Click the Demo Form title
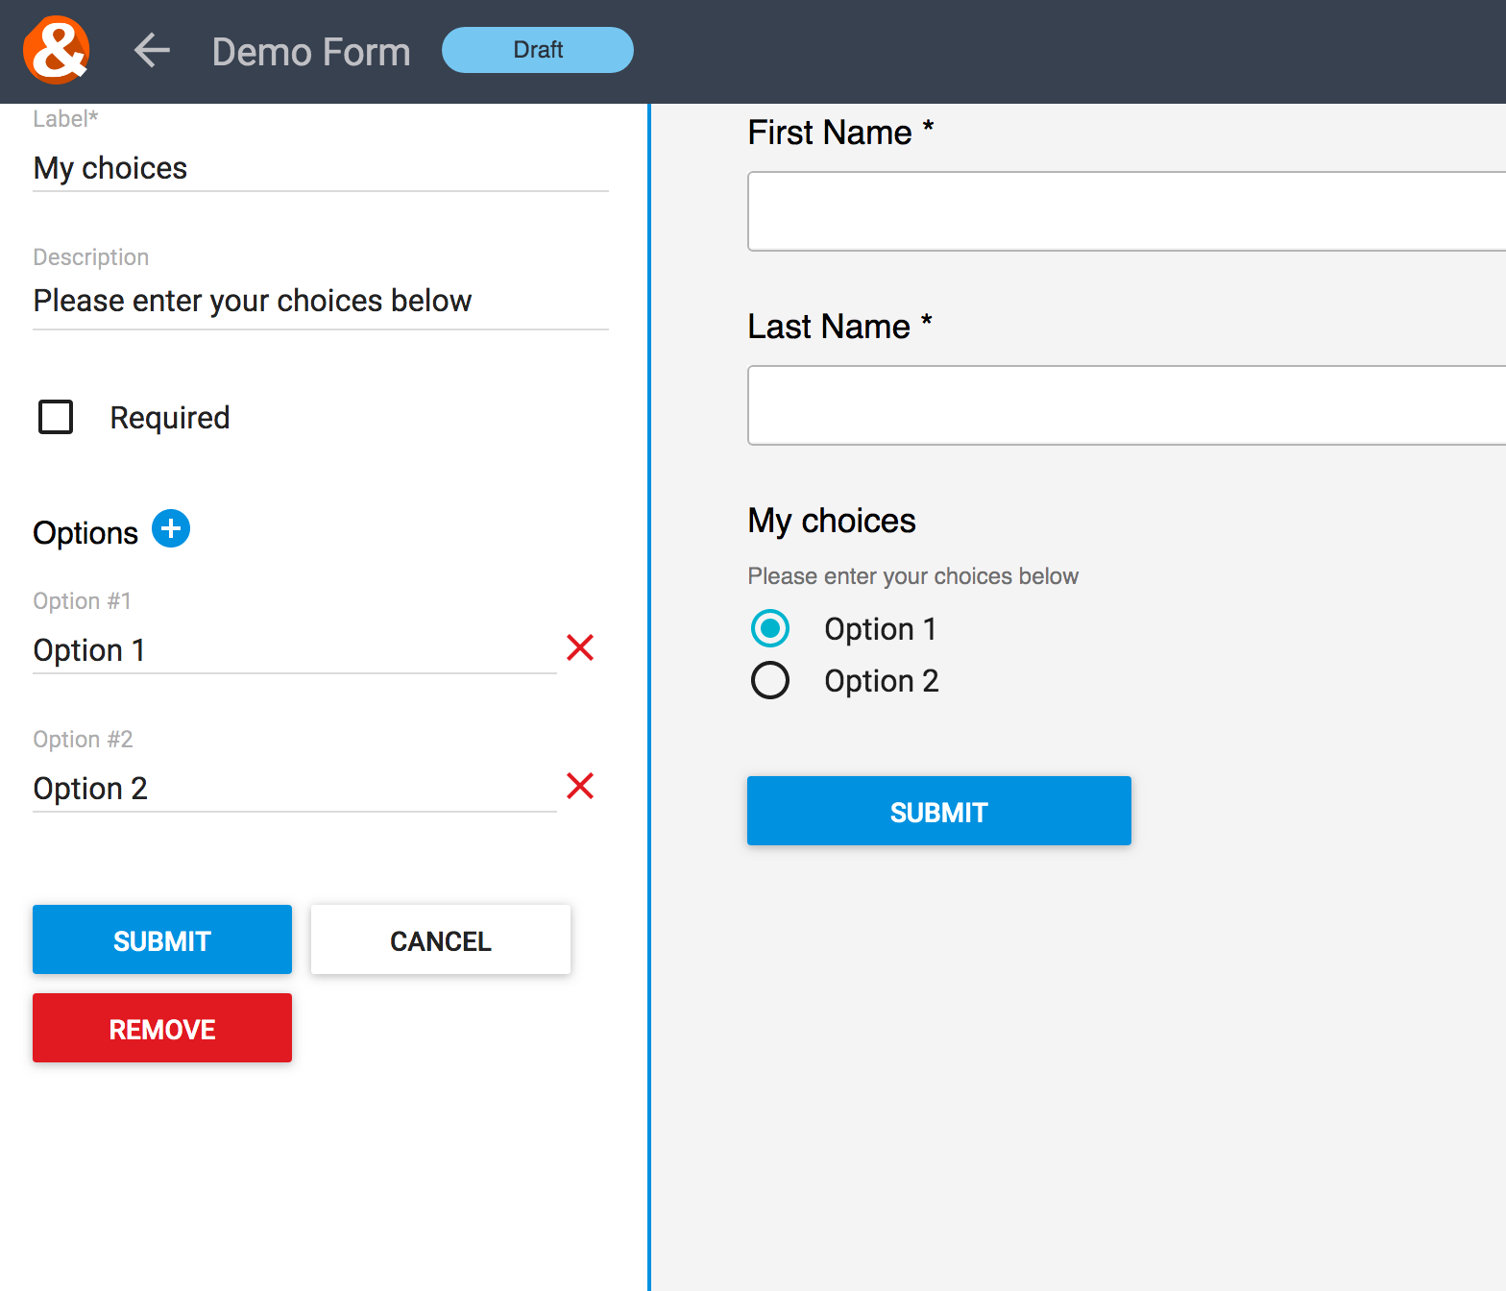 (x=311, y=52)
